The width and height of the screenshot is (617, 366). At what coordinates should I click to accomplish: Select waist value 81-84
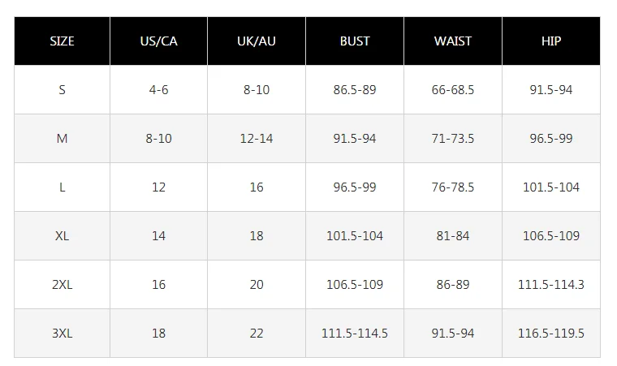coord(453,235)
